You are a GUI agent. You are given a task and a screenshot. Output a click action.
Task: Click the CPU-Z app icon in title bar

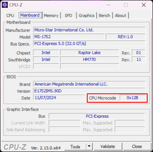tap(5, 5)
